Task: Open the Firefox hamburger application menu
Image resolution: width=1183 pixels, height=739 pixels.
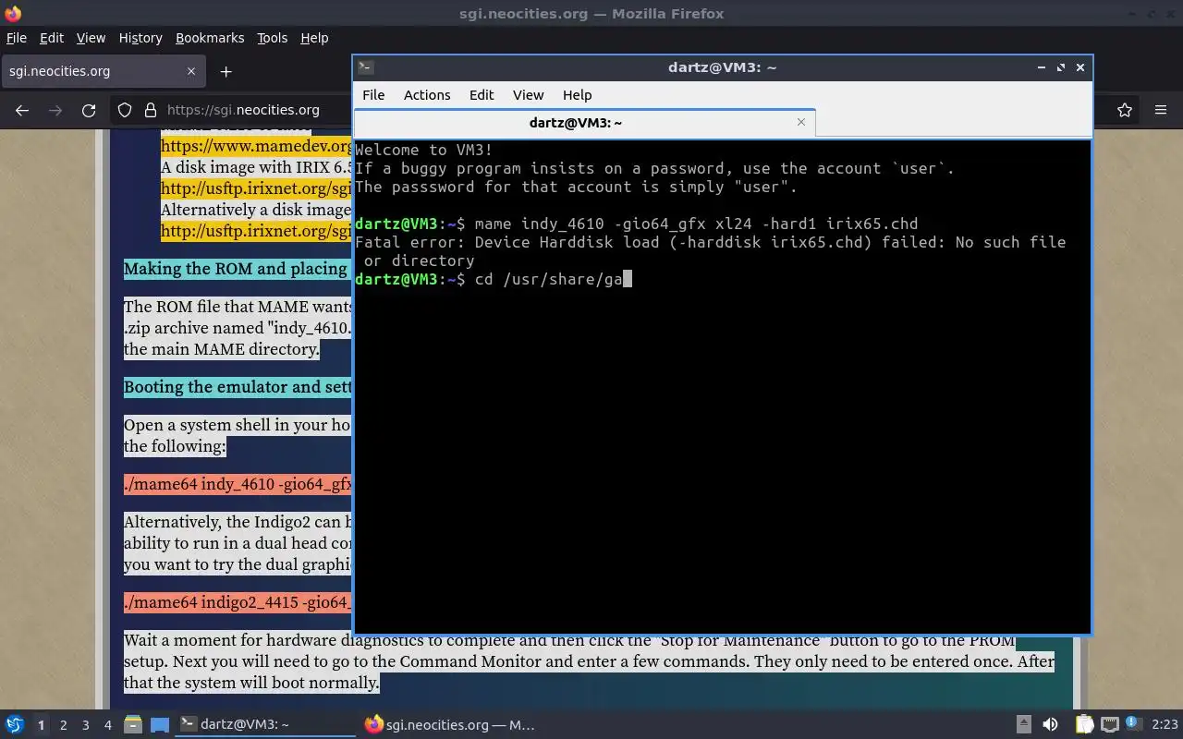Action: click(x=1161, y=110)
